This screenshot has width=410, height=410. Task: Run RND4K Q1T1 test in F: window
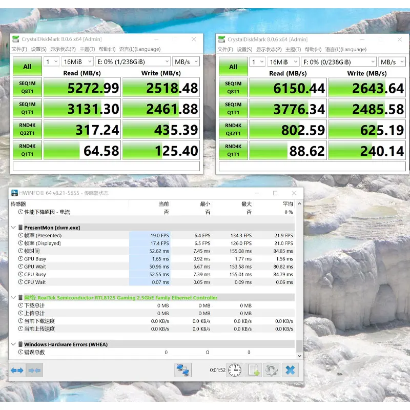[233, 150]
